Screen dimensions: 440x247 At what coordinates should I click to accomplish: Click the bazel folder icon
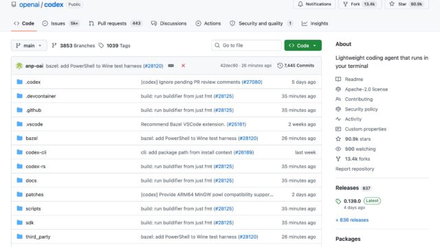tap(20, 138)
